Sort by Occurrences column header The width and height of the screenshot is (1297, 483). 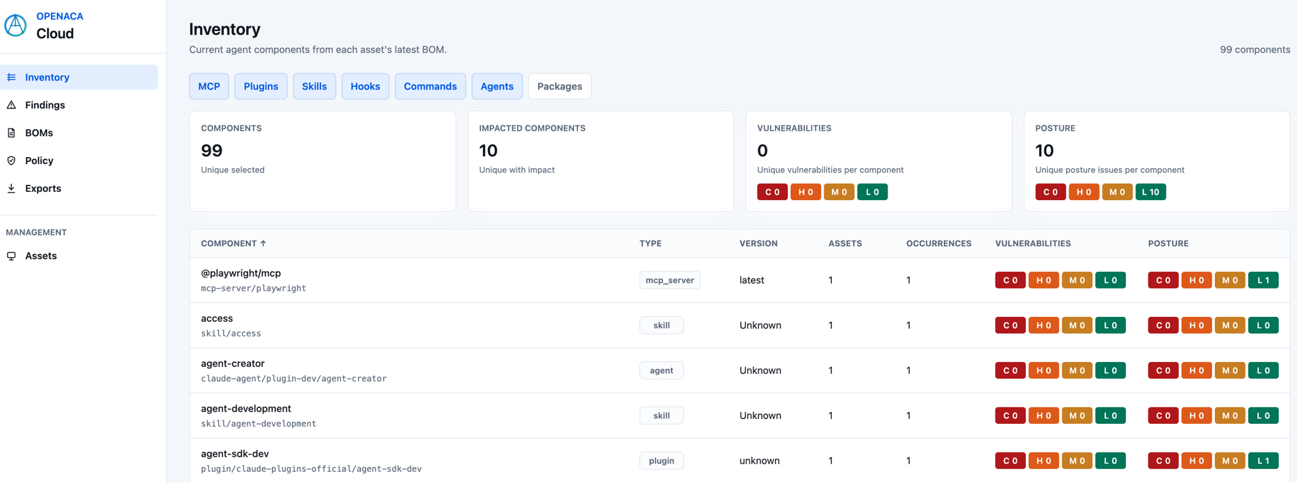939,243
